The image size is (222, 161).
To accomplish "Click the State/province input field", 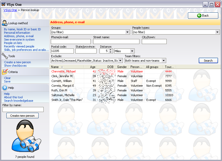I will click(x=86, y=51).
